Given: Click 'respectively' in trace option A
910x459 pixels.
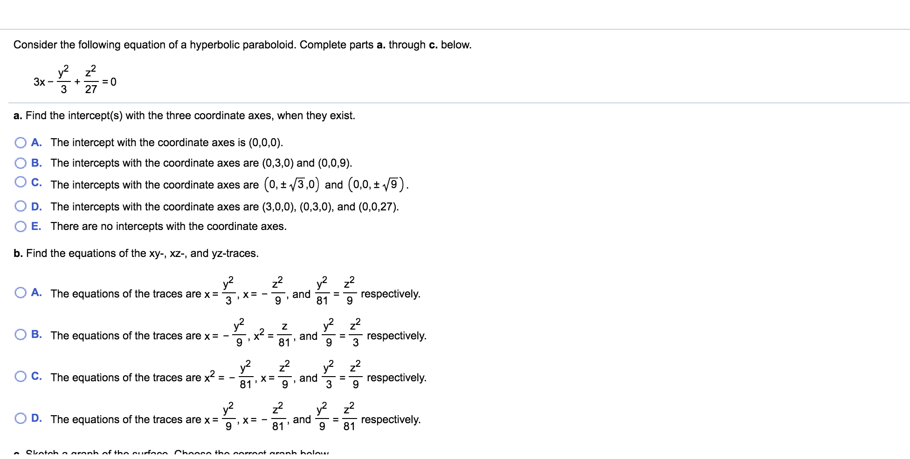Looking at the screenshot, I should click(x=391, y=293).
